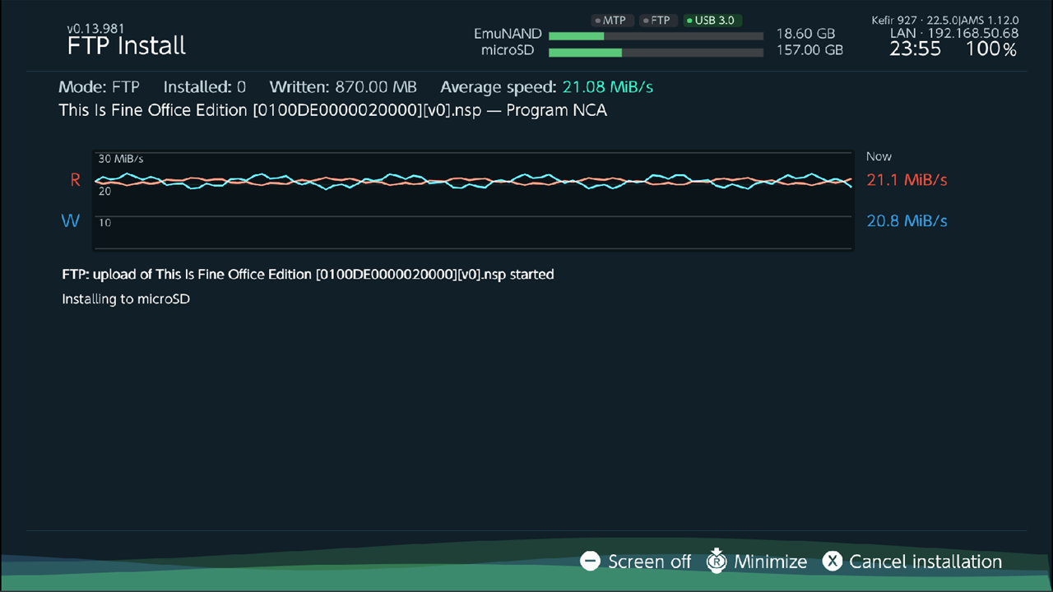Click the speed graph area
1053x592 pixels.
472,200
